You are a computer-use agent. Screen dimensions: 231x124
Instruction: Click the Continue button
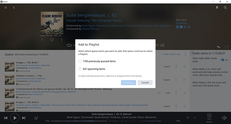click(129, 82)
